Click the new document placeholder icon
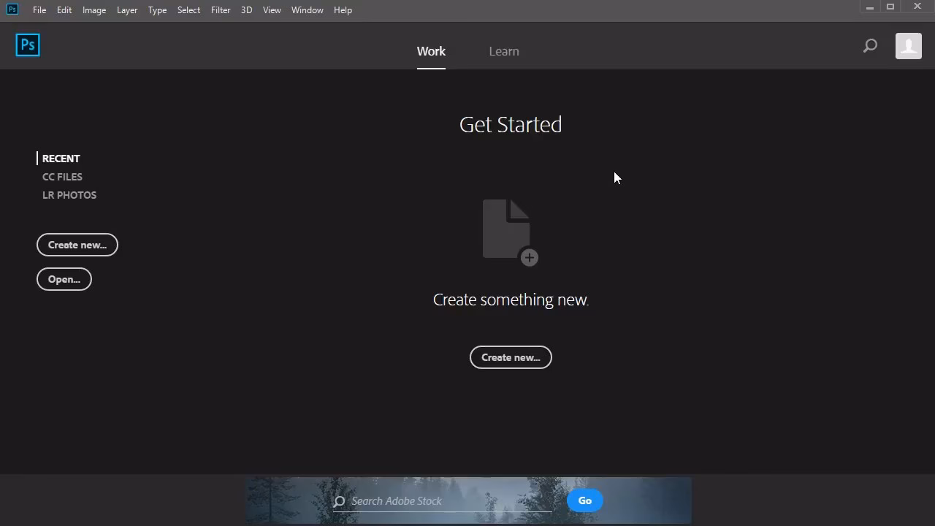 click(x=507, y=228)
